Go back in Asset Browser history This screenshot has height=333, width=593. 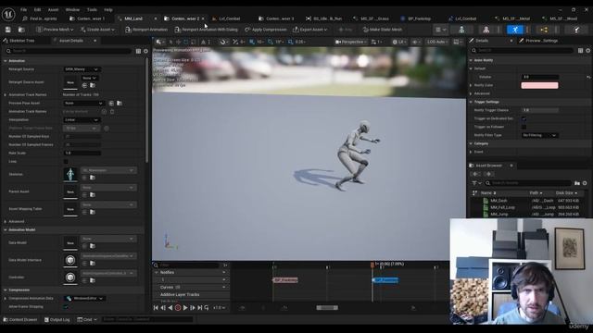point(475,174)
